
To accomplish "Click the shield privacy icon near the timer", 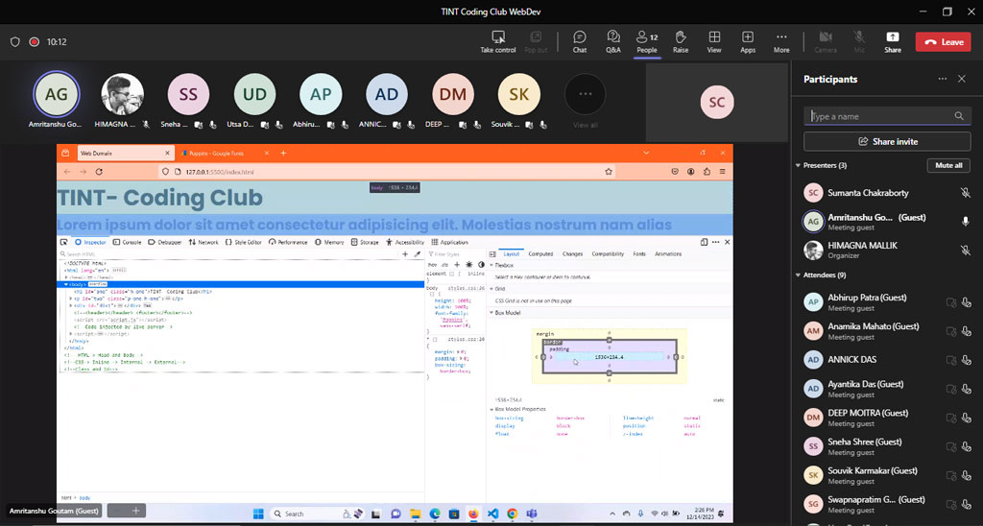I will coord(15,42).
